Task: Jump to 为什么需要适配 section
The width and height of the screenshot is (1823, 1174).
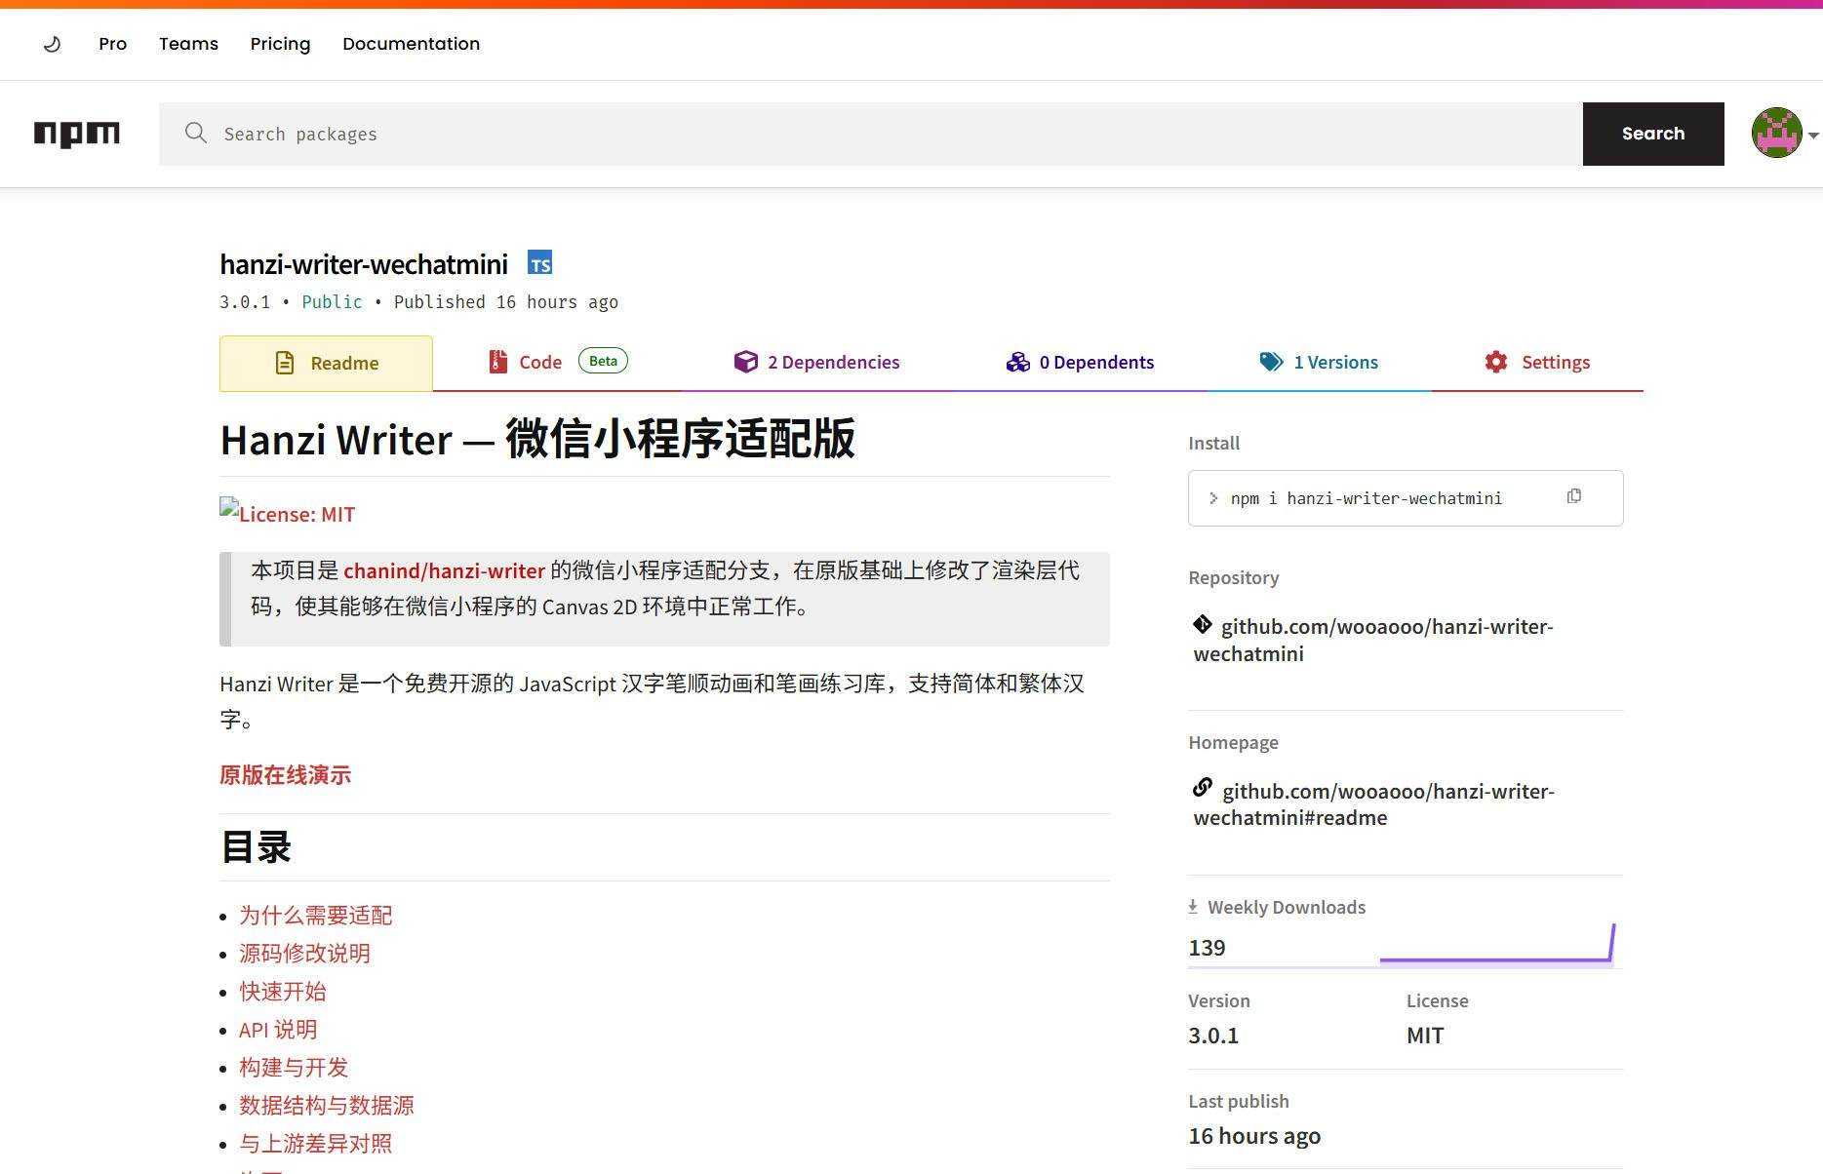Action: pos(316,916)
